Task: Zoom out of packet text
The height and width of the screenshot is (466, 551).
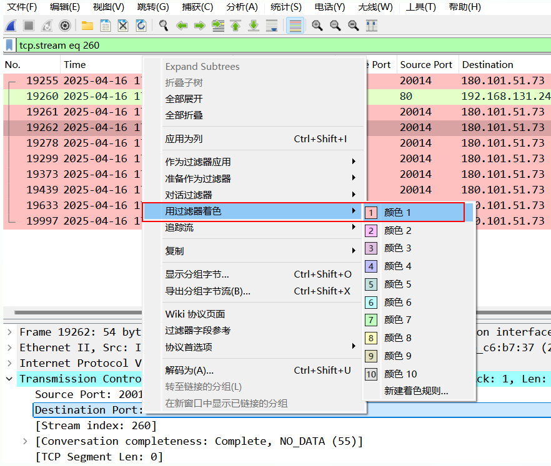Action: 335,26
